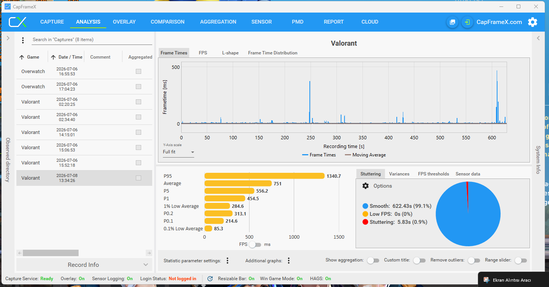Enable the Show aggregation switch
549x287 pixels.
tap(373, 260)
